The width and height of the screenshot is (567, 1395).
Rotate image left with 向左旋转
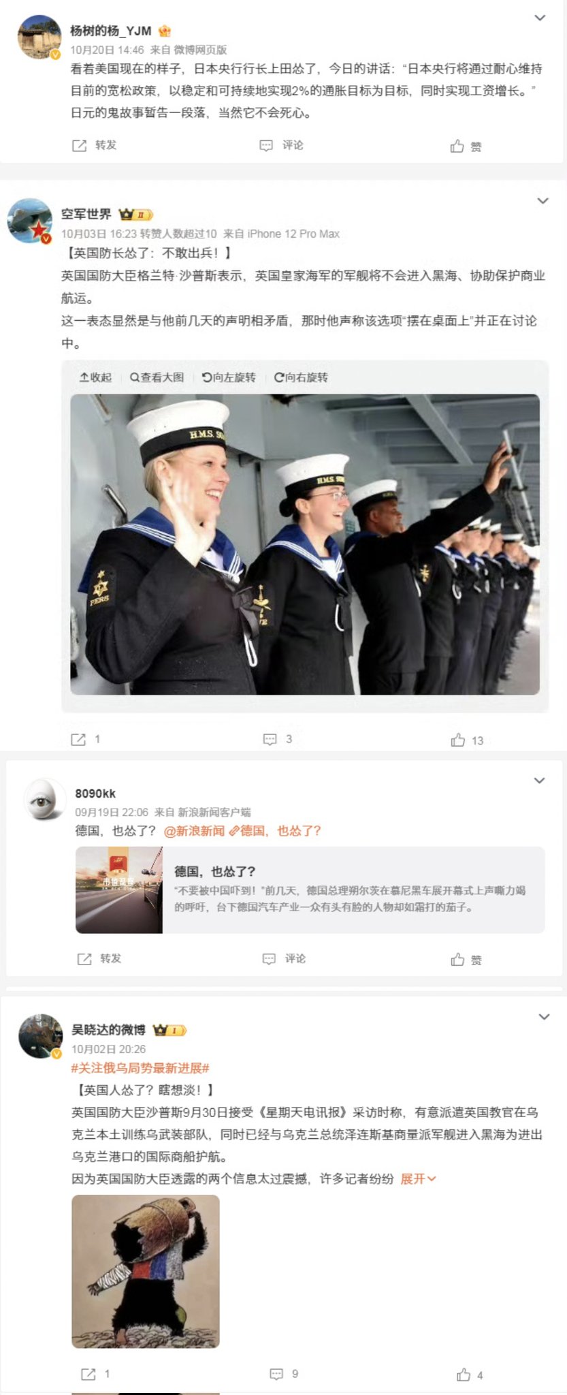[229, 377]
